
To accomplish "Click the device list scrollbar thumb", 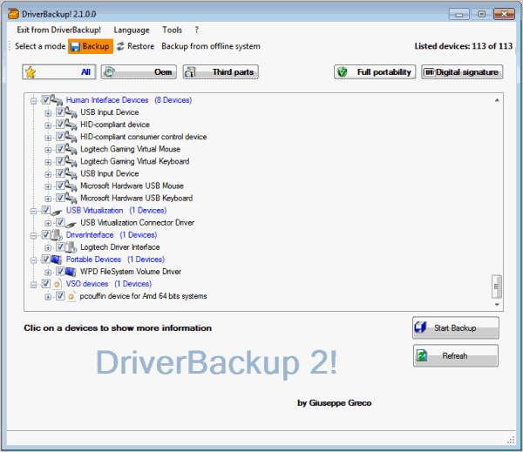I will 497,287.
